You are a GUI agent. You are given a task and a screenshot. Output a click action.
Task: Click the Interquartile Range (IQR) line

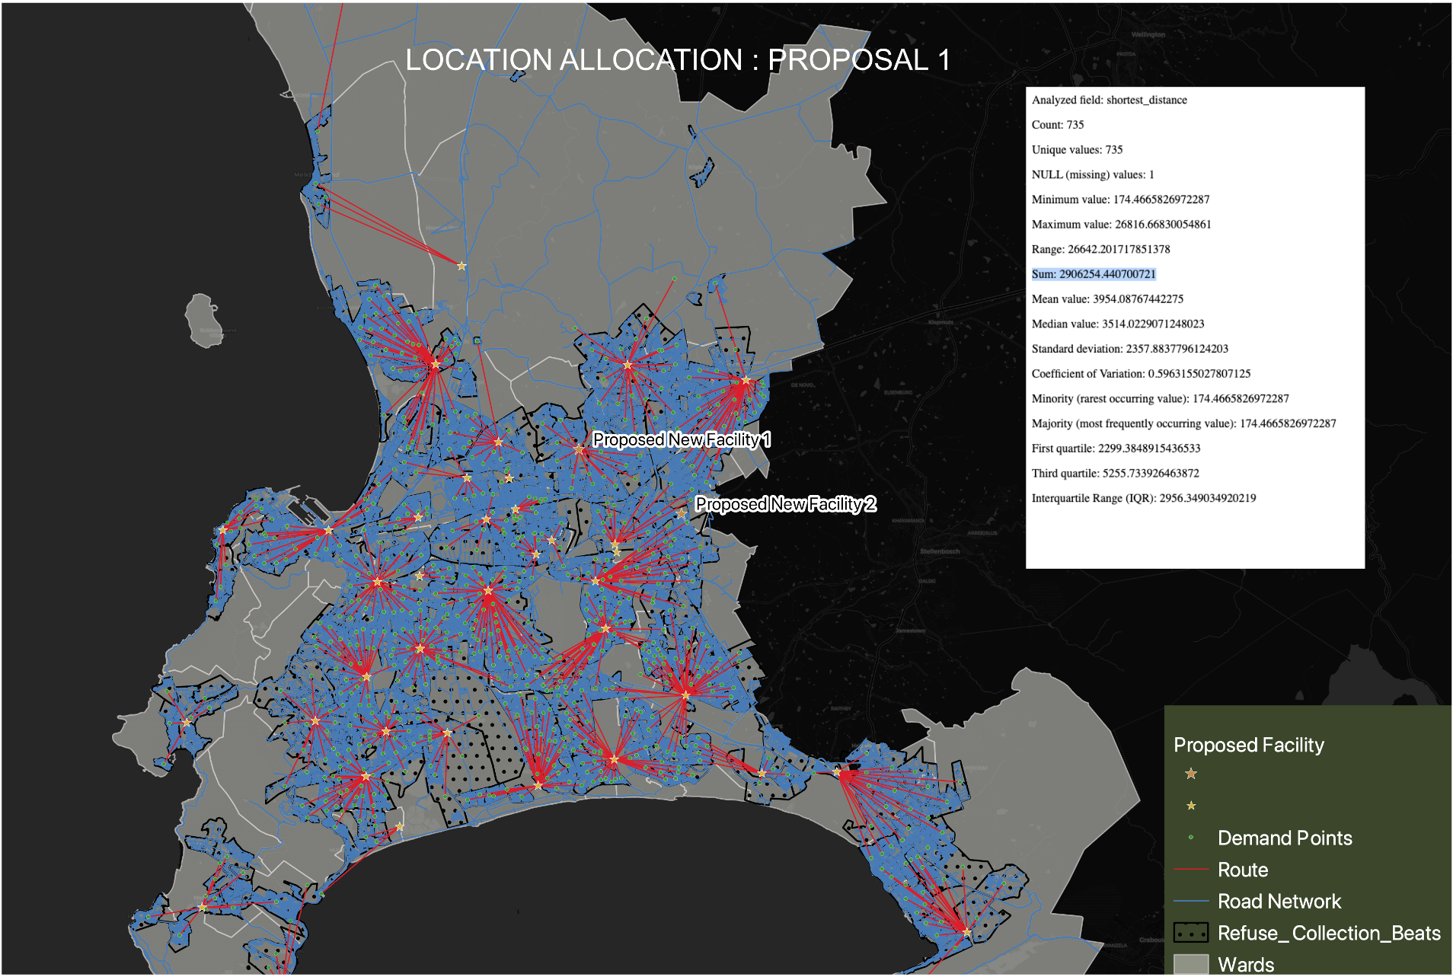pos(1144,498)
